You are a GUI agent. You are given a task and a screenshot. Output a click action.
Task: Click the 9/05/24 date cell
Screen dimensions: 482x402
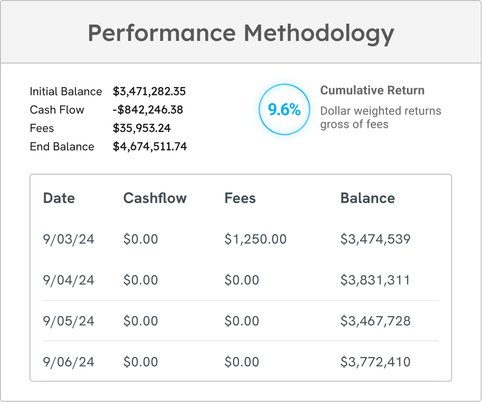pyautogui.click(x=69, y=321)
